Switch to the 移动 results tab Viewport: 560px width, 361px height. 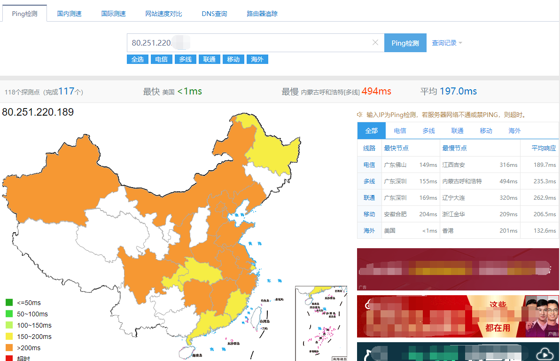[485, 130]
